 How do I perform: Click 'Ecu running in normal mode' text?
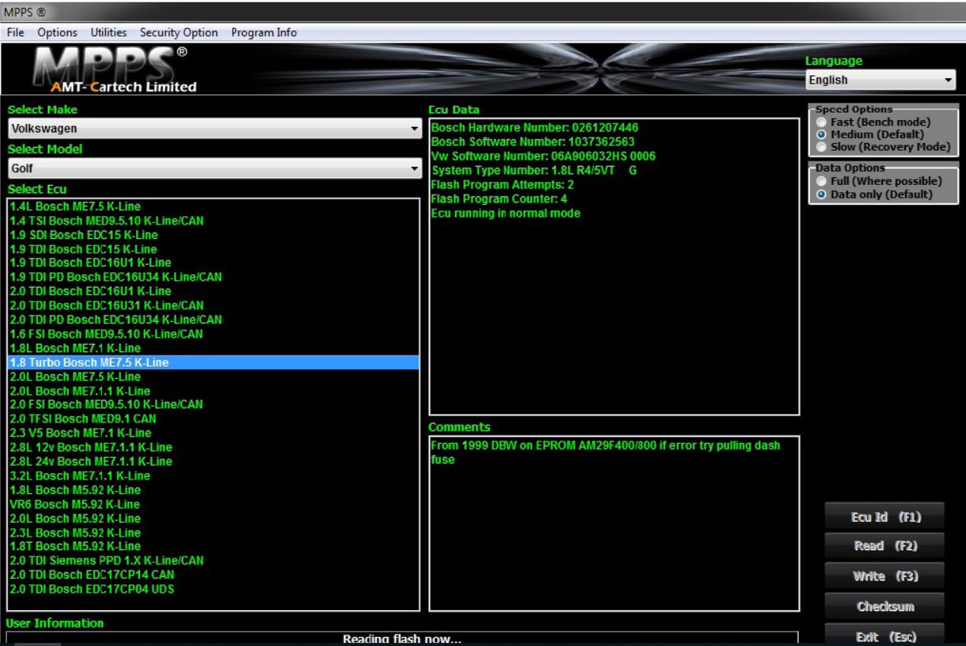505,214
